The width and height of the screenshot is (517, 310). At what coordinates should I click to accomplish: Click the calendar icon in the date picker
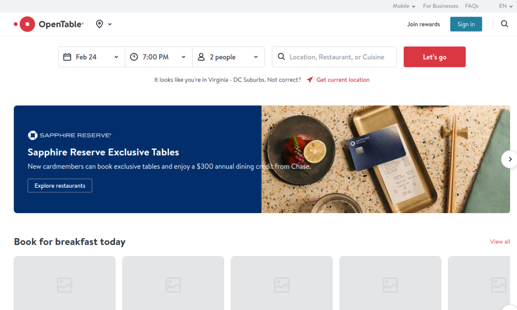[67, 57]
